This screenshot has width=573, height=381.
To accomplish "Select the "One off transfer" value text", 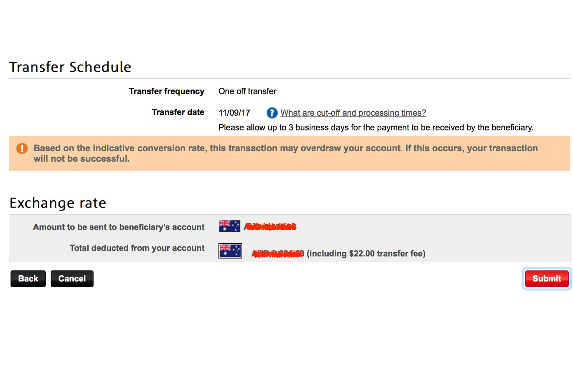I will click(x=247, y=91).
